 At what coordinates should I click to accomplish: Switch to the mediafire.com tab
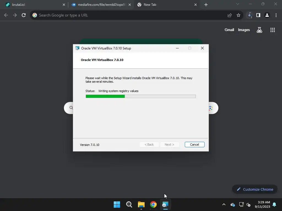click(101, 5)
